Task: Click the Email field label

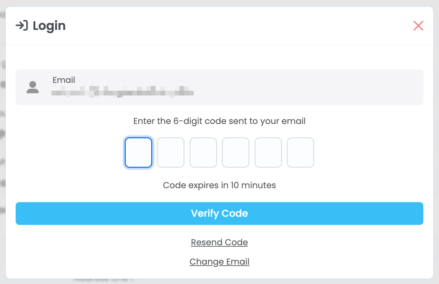Action: pyautogui.click(x=64, y=80)
